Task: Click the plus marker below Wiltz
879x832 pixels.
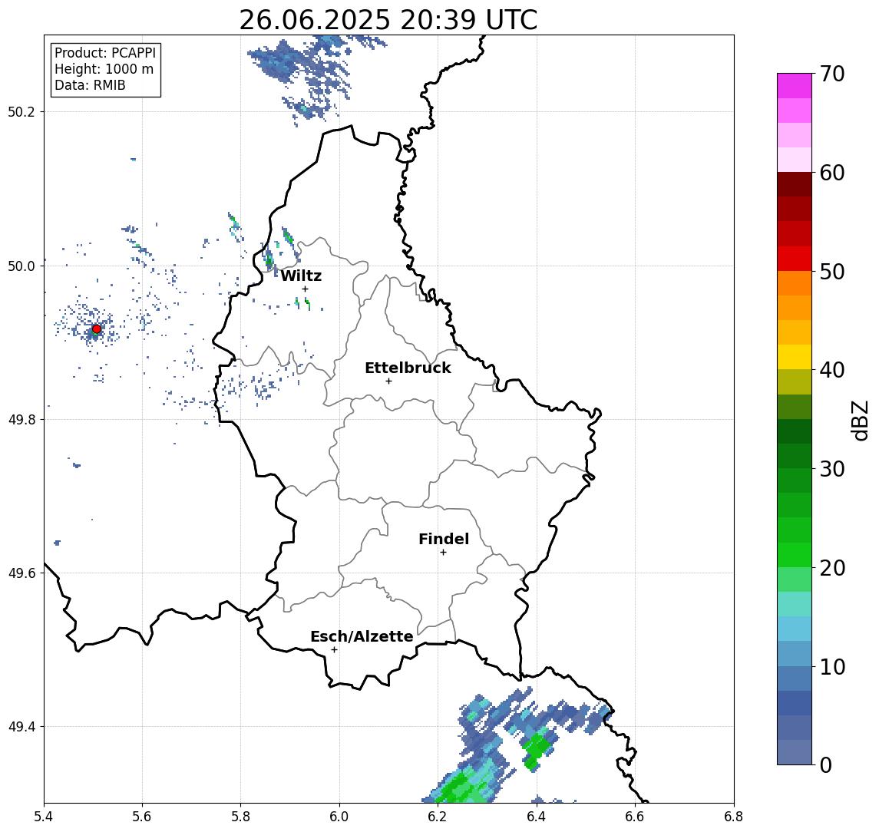Action: [x=305, y=289]
